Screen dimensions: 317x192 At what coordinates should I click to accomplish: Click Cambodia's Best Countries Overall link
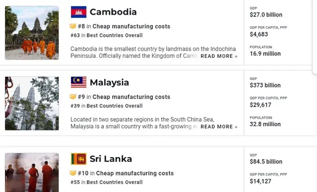115,35
